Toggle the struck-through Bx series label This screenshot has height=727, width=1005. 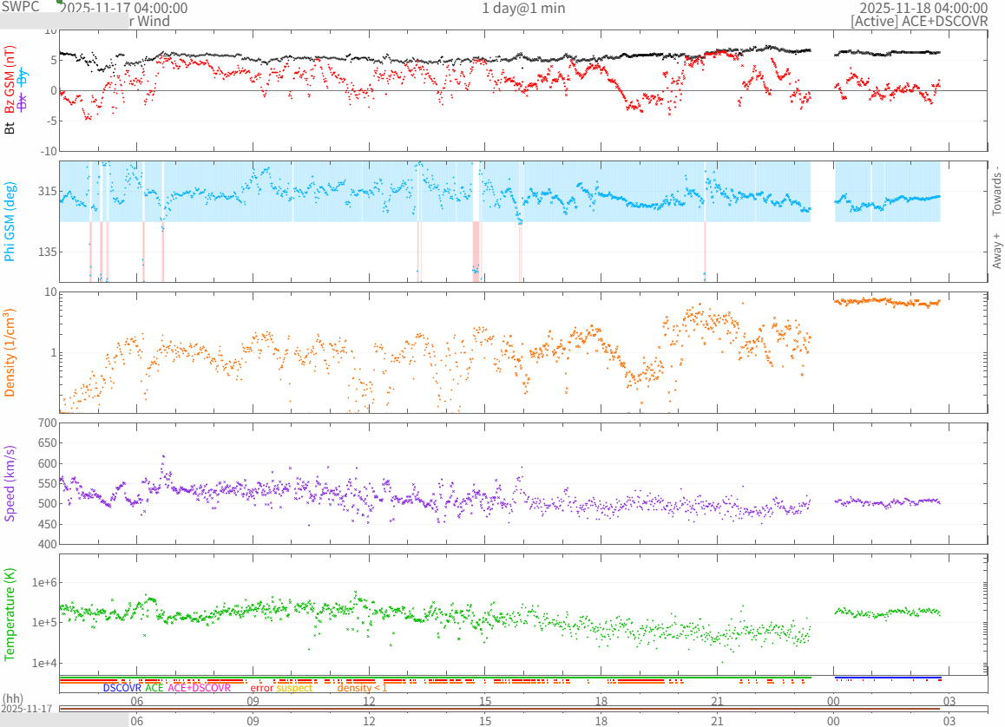[23, 100]
